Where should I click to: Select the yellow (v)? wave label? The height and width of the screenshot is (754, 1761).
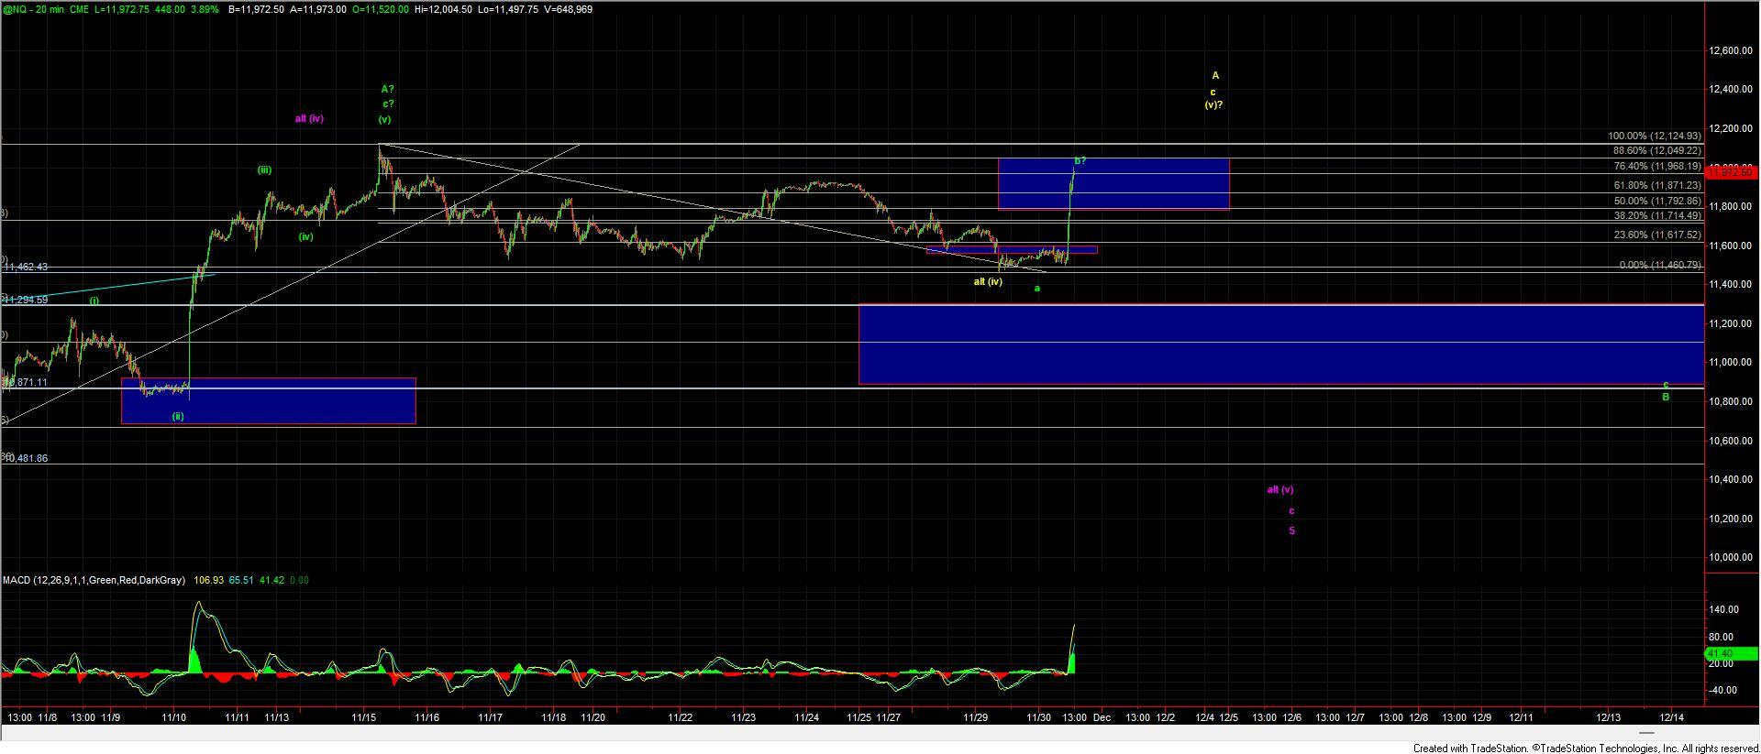[x=1213, y=104]
